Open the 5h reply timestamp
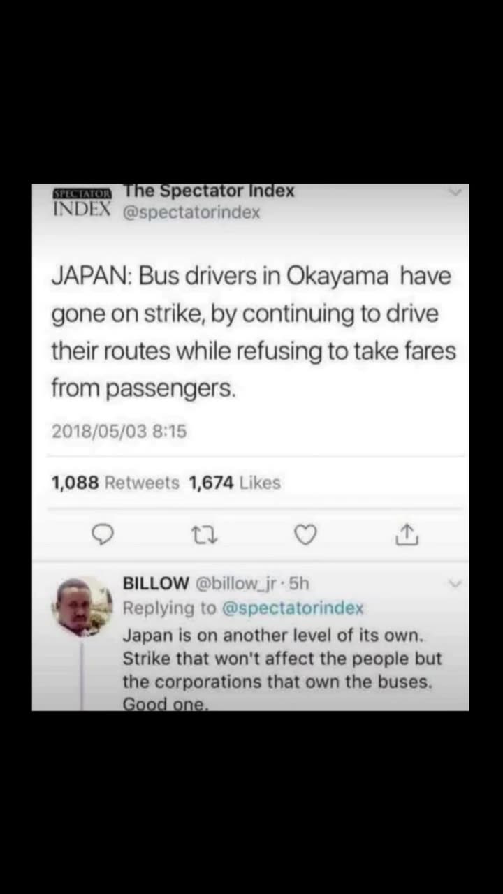The image size is (503, 894). tap(299, 583)
